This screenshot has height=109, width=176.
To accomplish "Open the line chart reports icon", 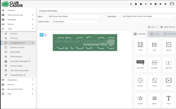I will pyautogui.click(x=131, y=4).
